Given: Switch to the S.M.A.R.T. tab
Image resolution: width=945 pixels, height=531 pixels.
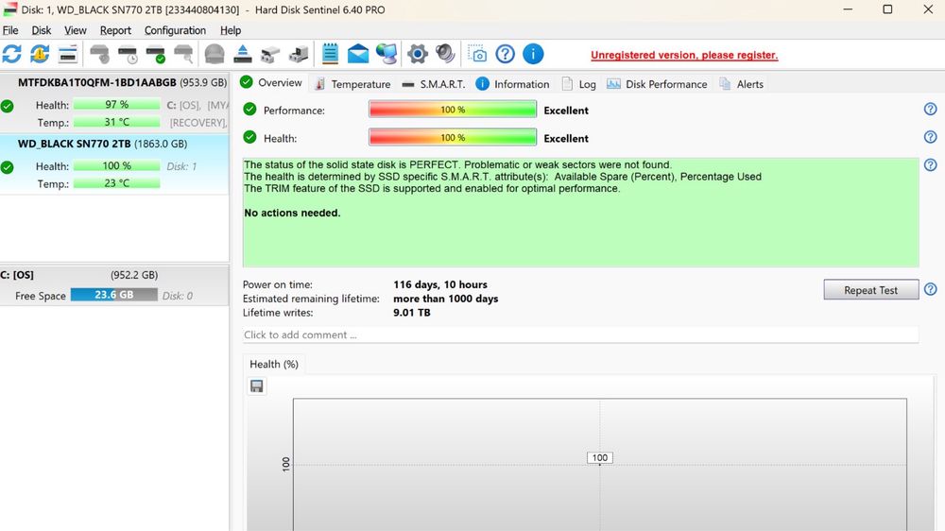Looking at the screenshot, I should (434, 84).
